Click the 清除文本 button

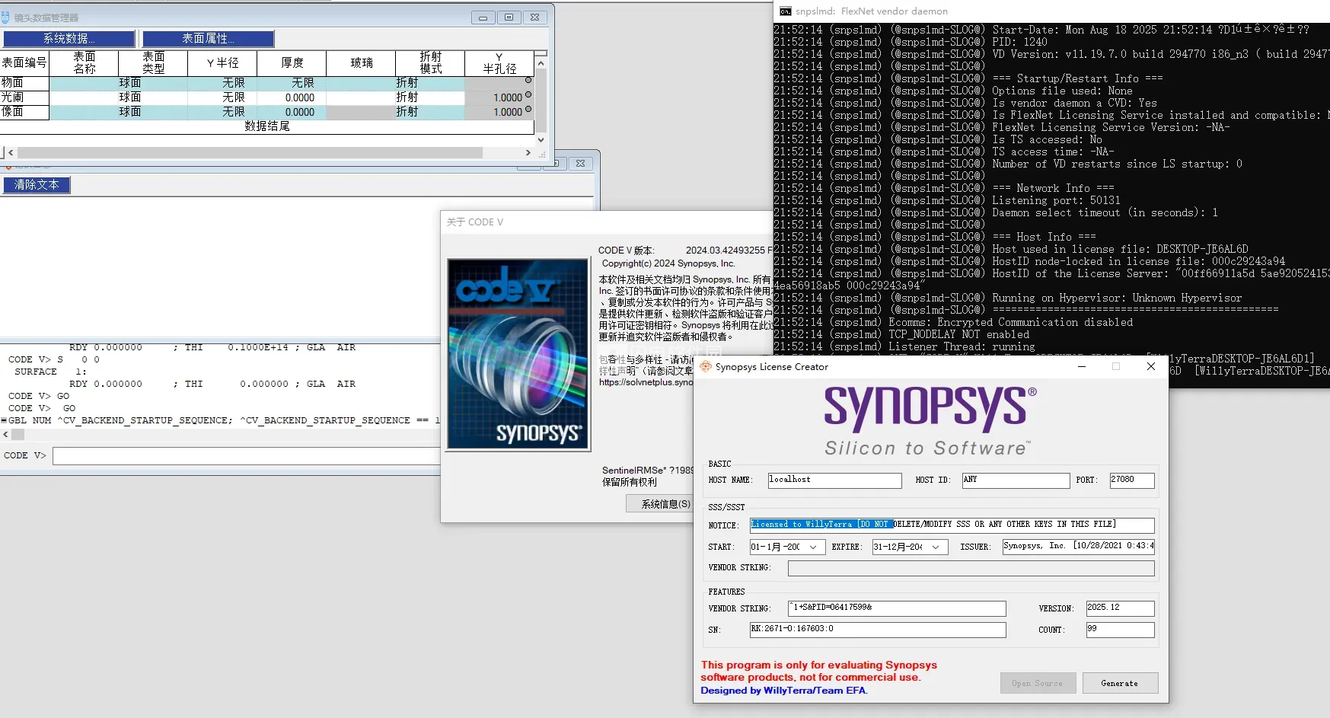37,185
